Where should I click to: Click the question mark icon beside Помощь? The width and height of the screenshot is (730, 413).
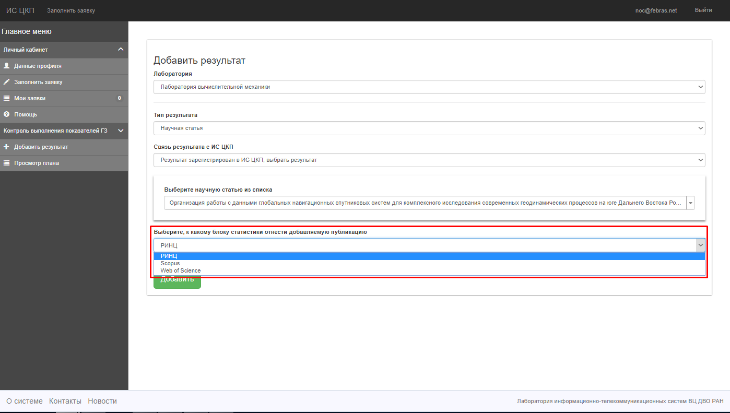click(7, 114)
